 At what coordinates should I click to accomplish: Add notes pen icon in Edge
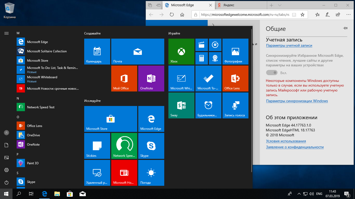(x=328, y=15)
